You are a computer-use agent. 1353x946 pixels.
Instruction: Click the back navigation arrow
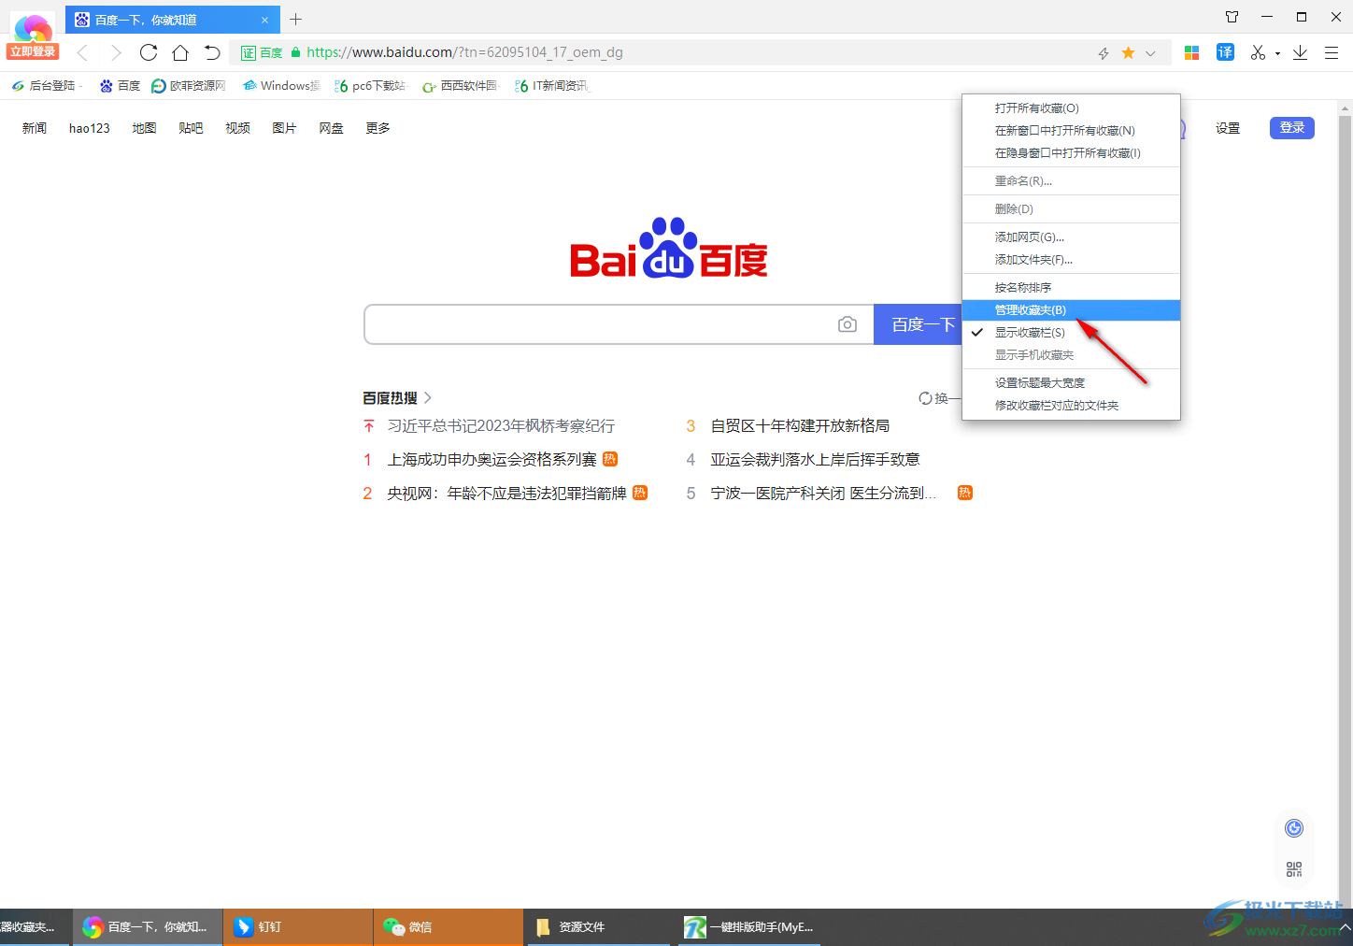pyautogui.click(x=82, y=52)
